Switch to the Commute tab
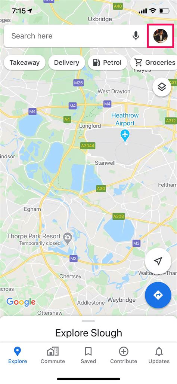 point(53,355)
